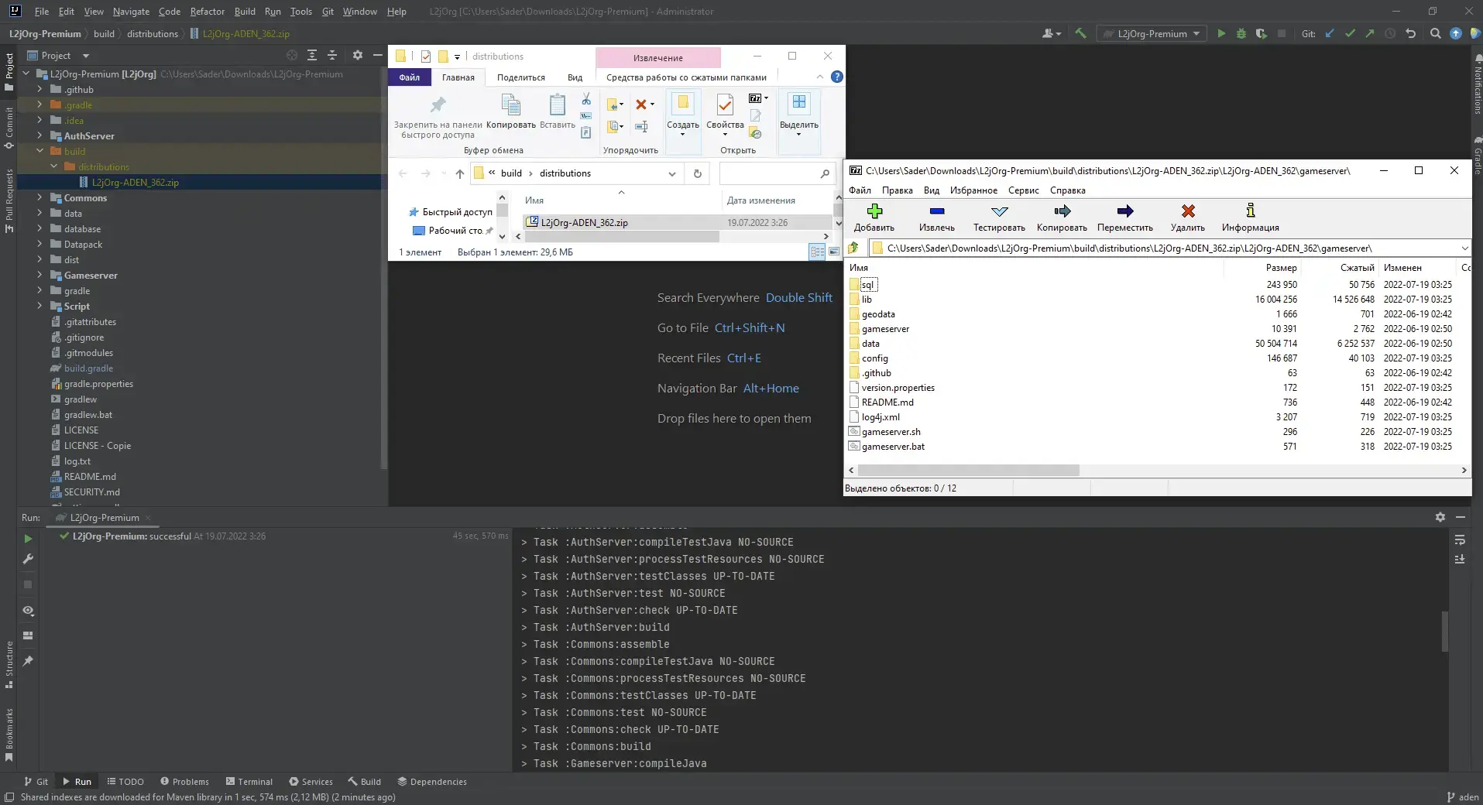Open Project panel settings gear
Screen dimensions: 1483x805
tap(357, 55)
